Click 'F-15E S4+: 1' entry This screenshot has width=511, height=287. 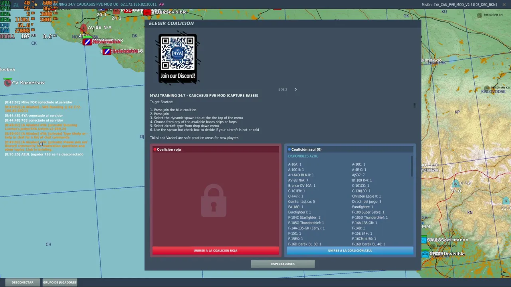362,234
